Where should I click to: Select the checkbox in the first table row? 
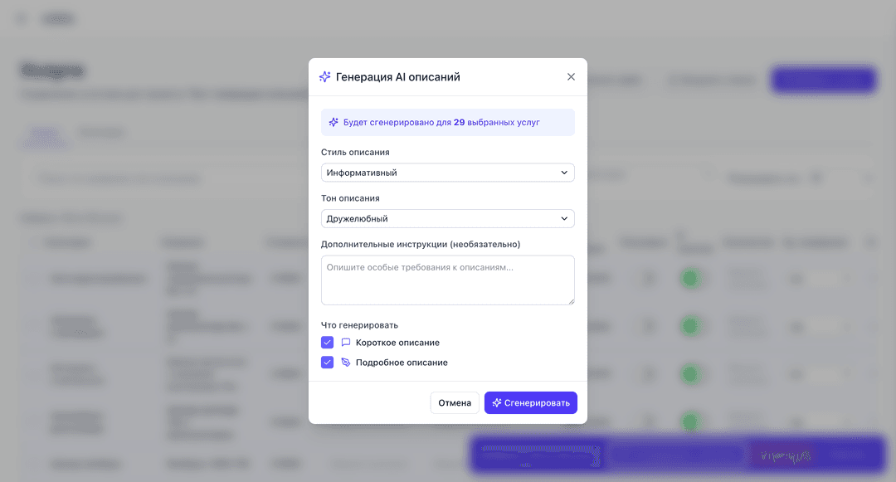tap(31, 279)
